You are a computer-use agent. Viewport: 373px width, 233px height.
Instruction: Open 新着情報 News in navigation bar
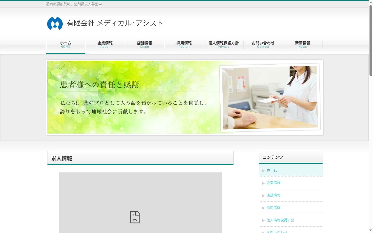302,45
